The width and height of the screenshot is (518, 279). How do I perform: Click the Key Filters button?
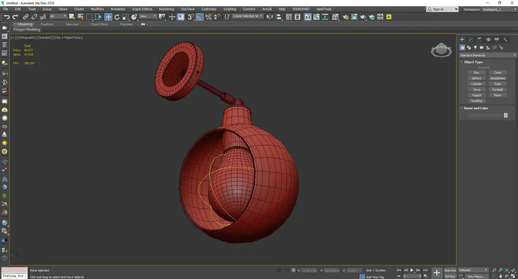point(476,276)
